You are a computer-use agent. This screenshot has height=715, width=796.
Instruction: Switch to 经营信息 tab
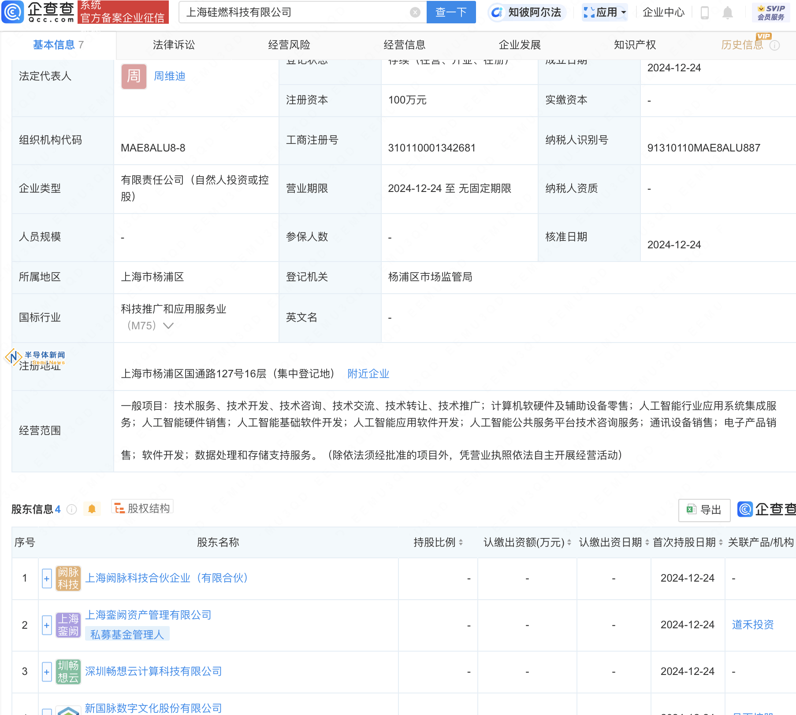(405, 45)
